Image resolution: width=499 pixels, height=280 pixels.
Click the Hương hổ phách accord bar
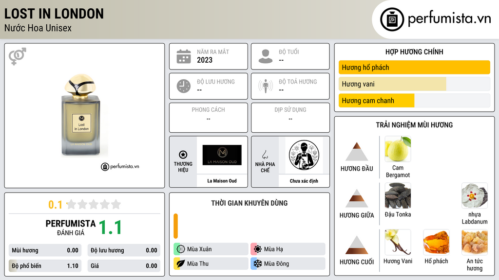click(x=414, y=67)
